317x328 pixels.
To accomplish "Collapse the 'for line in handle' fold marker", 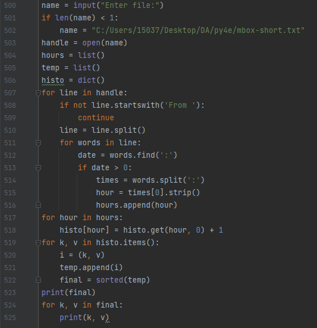I will pyautogui.click(x=38, y=92).
